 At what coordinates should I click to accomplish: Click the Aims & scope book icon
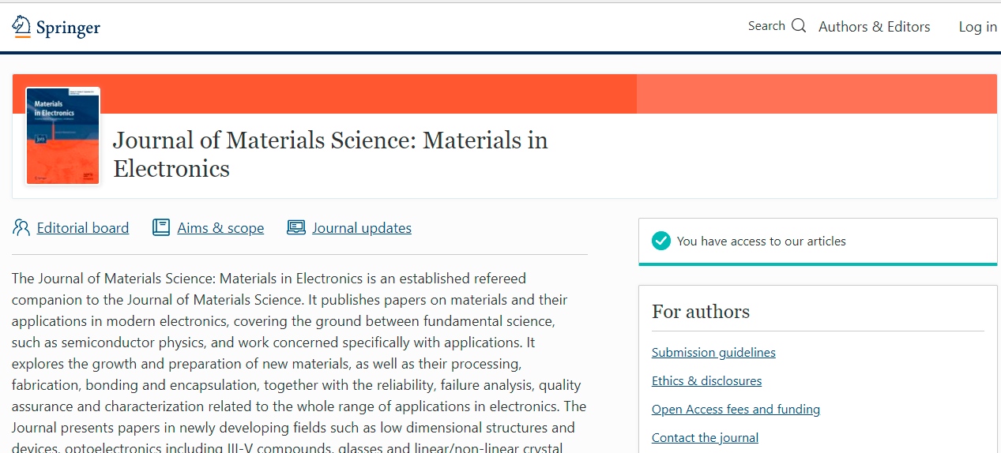[x=161, y=228]
